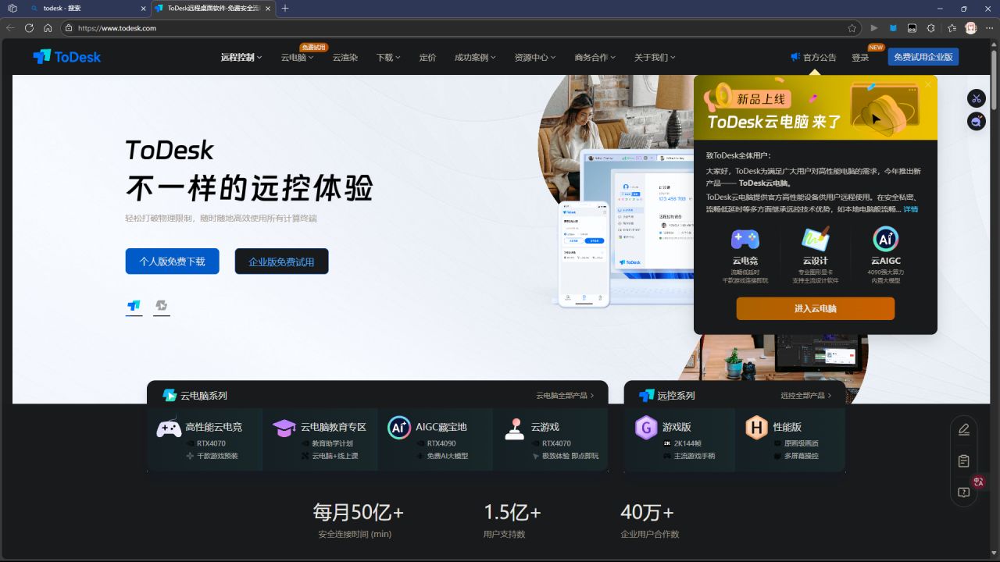The height and width of the screenshot is (562, 1000).
Task: Click the 免费试用企业版 header button
Action: 923,57
